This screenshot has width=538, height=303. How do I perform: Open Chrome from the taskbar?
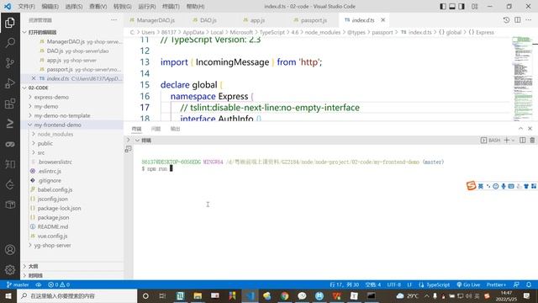[284, 295]
